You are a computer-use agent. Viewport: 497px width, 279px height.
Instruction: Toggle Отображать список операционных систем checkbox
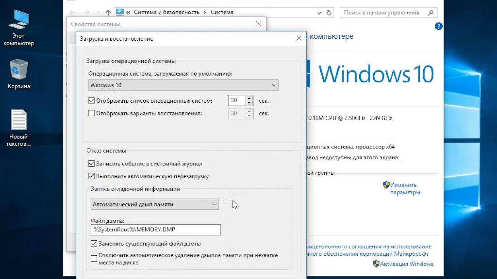tap(92, 101)
